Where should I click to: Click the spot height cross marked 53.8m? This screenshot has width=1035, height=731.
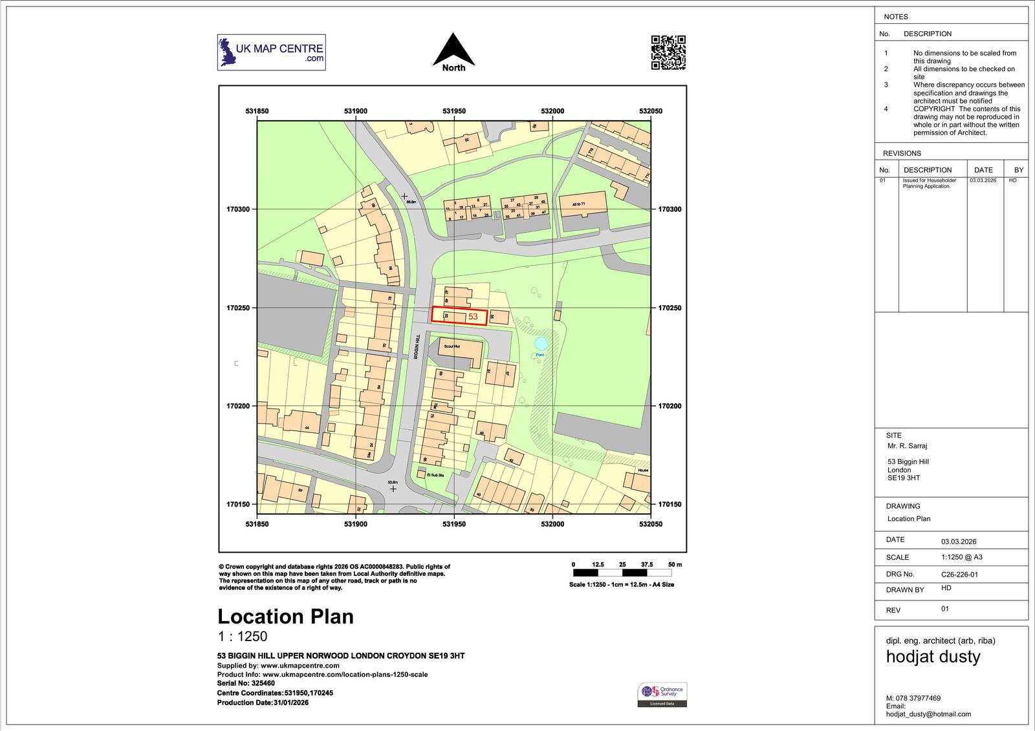[x=393, y=489]
